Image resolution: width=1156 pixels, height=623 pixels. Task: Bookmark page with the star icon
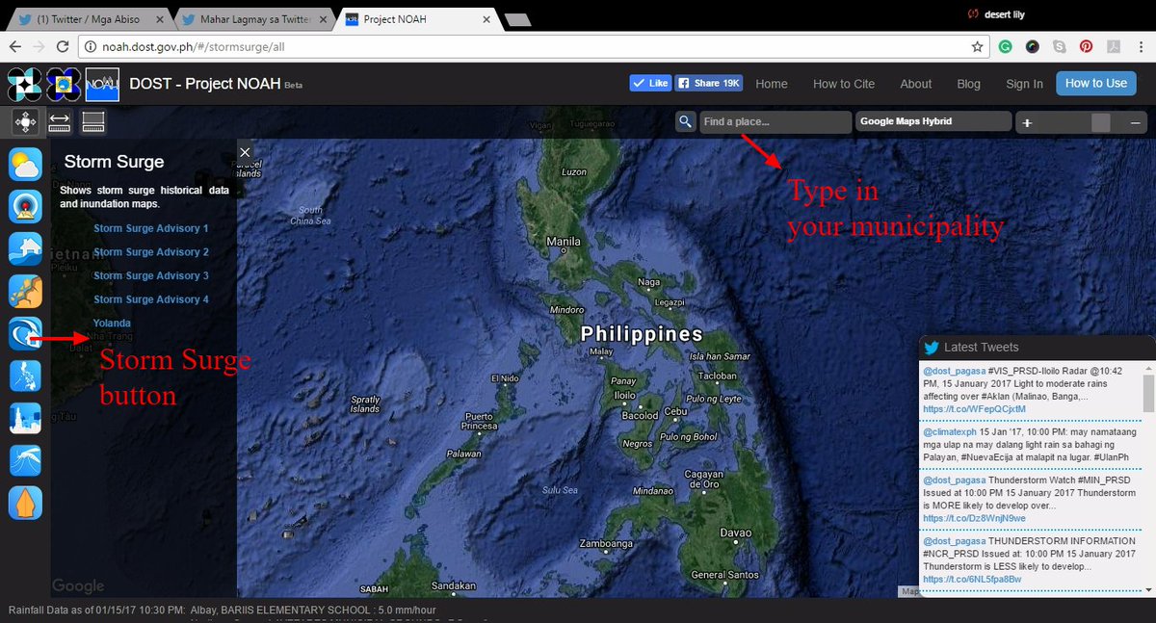click(977, 46)
